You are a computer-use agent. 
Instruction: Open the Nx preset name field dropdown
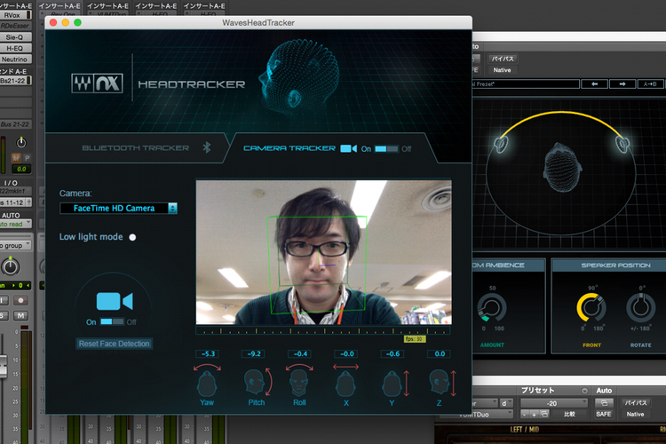[526, 83]
